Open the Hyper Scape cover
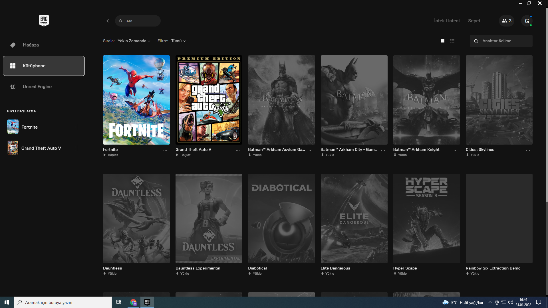The image size is (548, 308). [426, 218]
